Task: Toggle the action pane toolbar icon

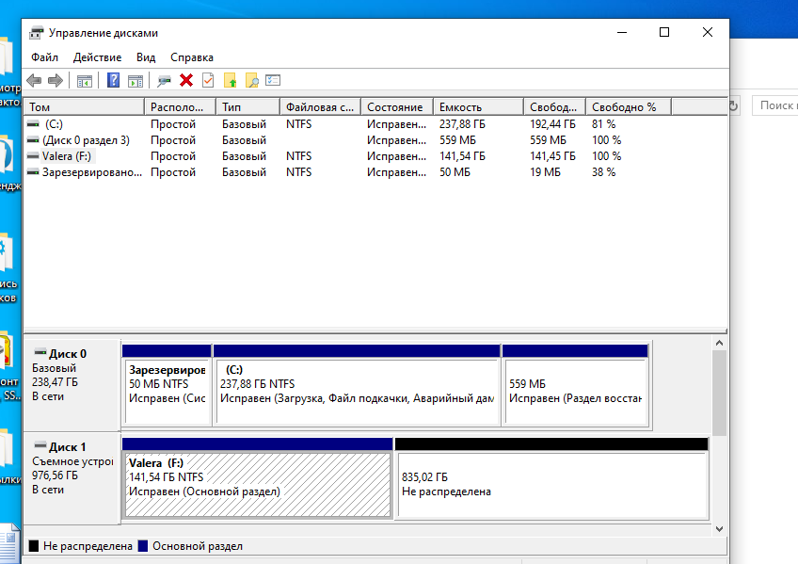Action: point(136,80)
